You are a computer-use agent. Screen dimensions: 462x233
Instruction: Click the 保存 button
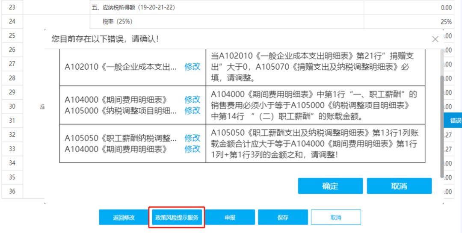tap(283, 217)
